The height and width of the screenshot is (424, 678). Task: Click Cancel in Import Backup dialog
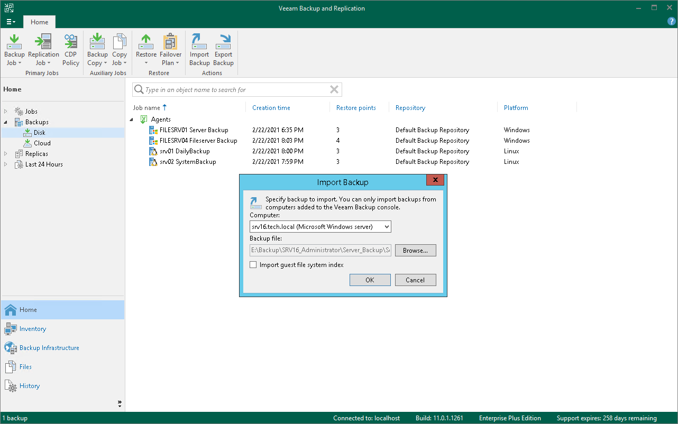click(x=416, y=280)
